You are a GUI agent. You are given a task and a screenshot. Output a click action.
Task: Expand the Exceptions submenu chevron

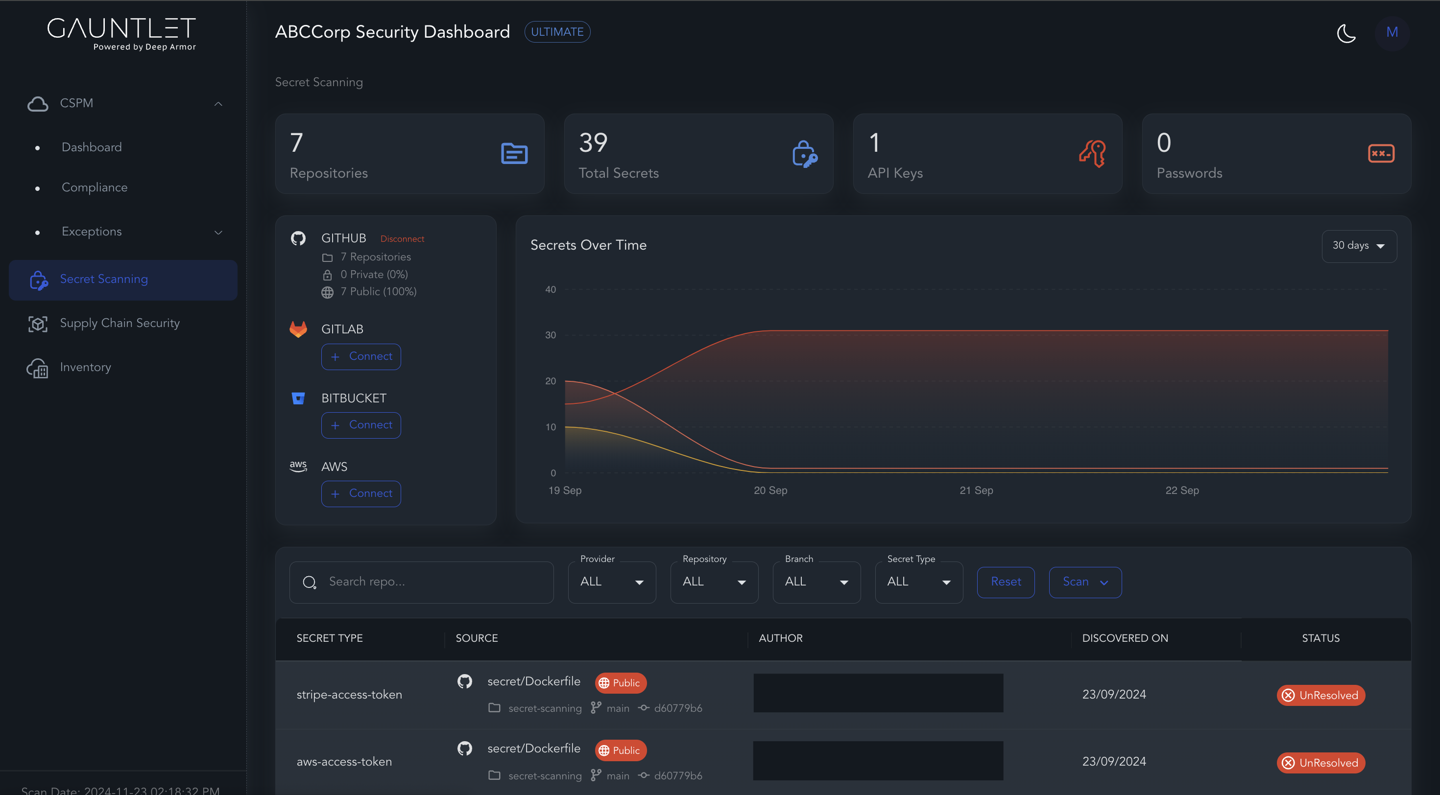pos(218,233)
